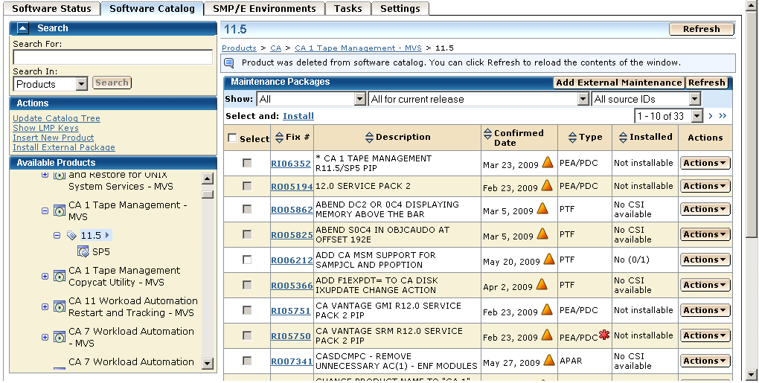The width and height of the screenshot is (759, 383).
Task: Click the Install link
Action: (x=298, y=116)
